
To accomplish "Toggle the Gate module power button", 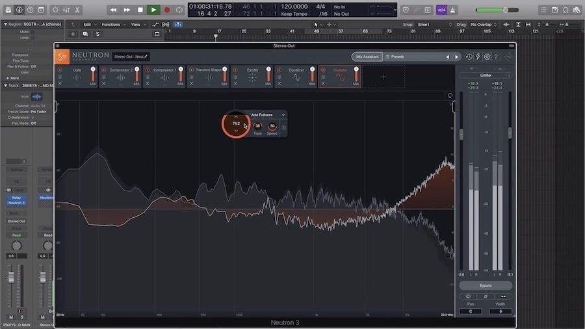I will point(60,70).
